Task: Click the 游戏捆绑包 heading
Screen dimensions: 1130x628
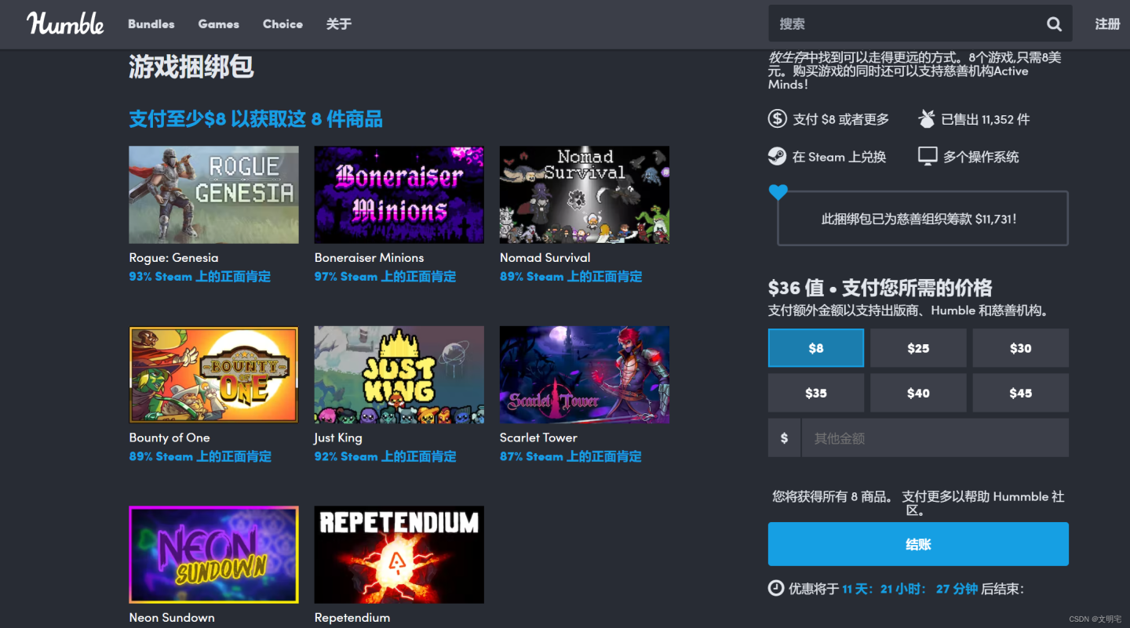Action: coord(191,67)
